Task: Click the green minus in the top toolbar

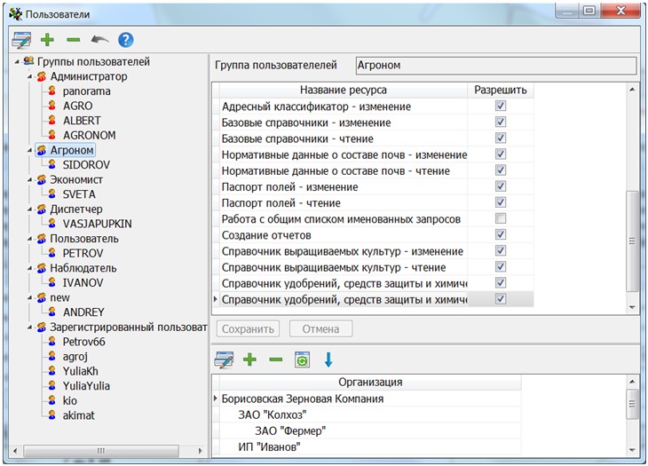Action: coord(73,40)
